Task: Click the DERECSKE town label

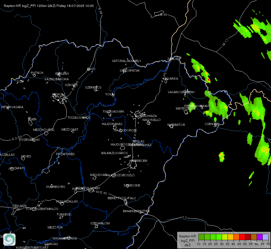Action: (132, 185)
